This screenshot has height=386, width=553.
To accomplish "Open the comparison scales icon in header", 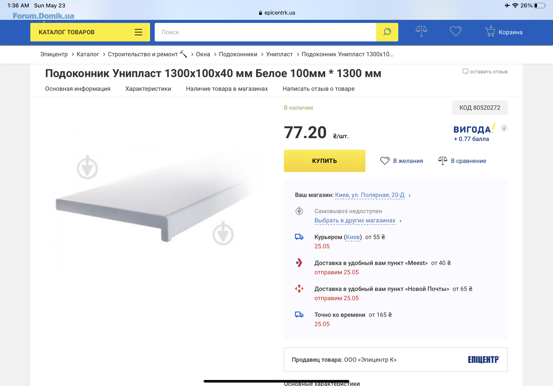I will (421, 31).
